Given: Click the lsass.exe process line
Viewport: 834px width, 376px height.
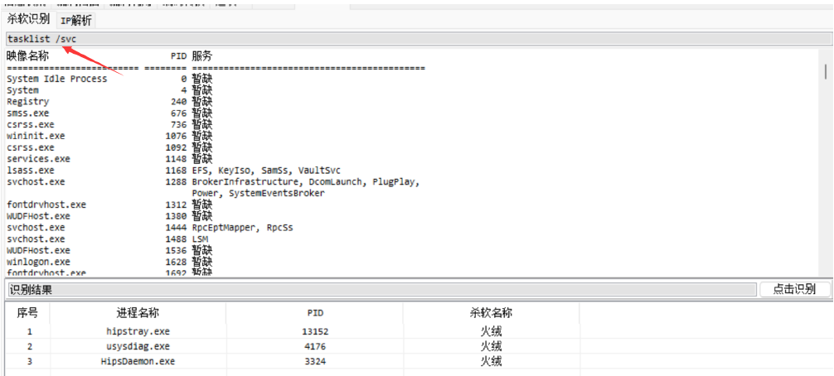Looking at the screenshot, I should click(x=173, y=171).
